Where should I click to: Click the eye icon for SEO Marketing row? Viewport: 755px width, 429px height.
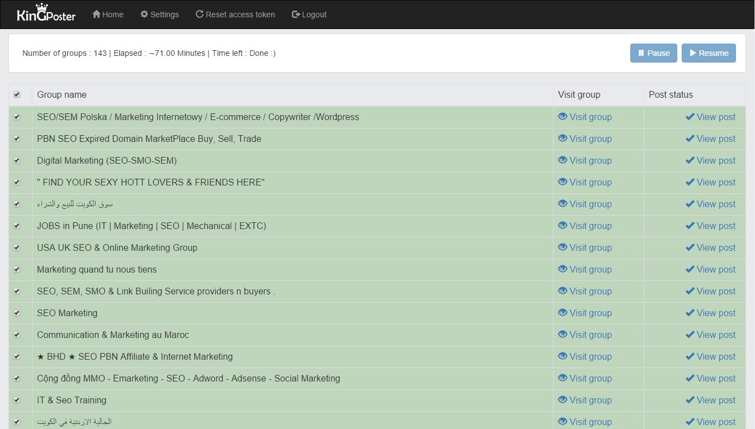[563, 313]
